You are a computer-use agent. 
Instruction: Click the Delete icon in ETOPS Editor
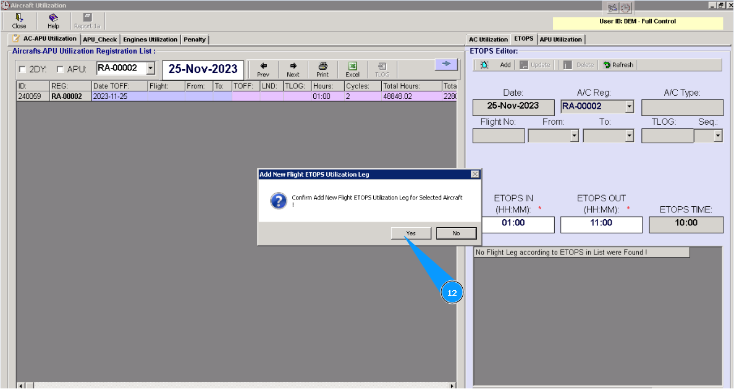pos(567,65)
